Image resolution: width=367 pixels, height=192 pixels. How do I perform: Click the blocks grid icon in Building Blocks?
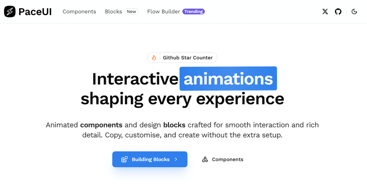(x=124, y=159)
